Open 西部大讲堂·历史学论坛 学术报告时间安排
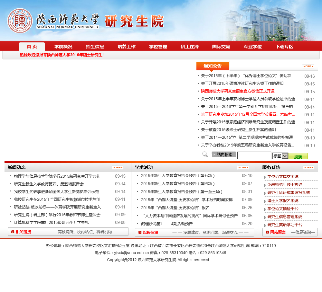This screenshot has height=292, width=322. tap(187, 200)
